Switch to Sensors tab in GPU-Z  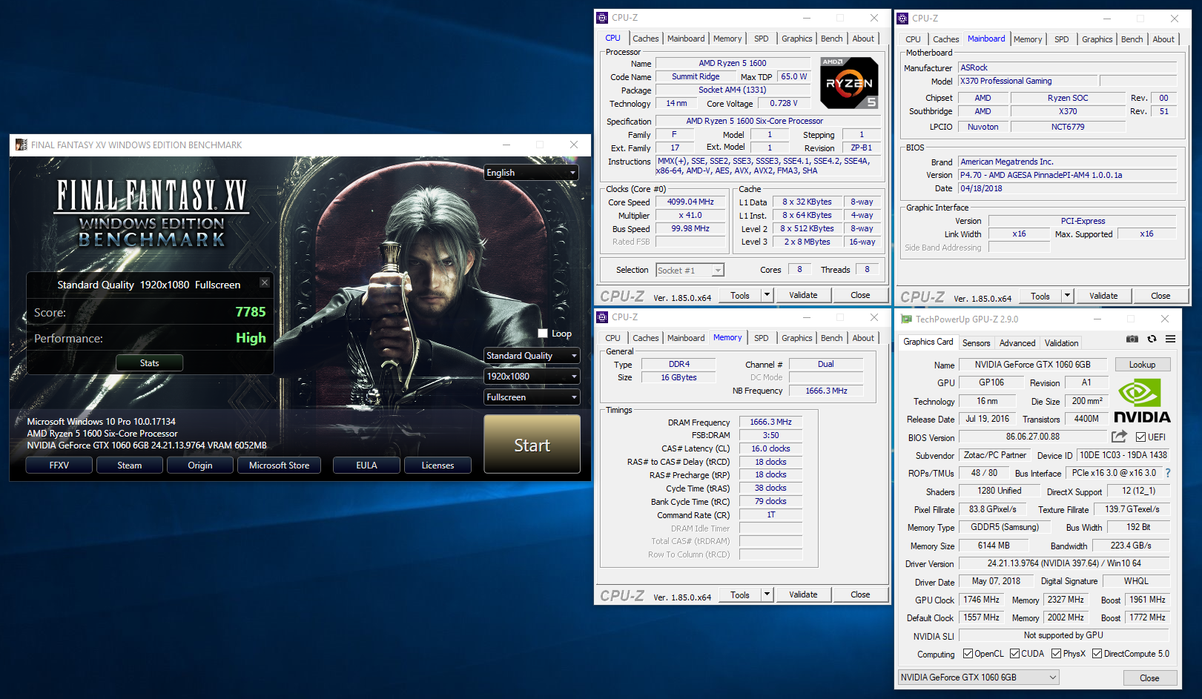pyautogui.click(x=976, y=343)
